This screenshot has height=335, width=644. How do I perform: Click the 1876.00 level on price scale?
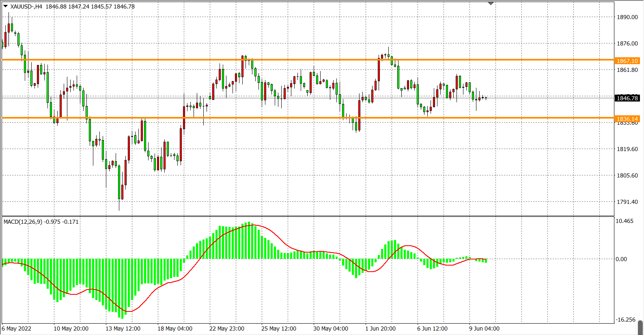pyautogui.click(x=627, y=43)
